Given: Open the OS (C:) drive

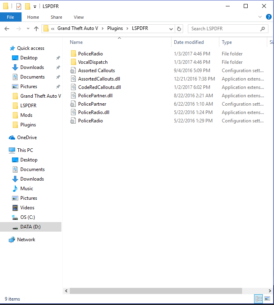Looking at the screenshot, I should (x=28, y=217).
